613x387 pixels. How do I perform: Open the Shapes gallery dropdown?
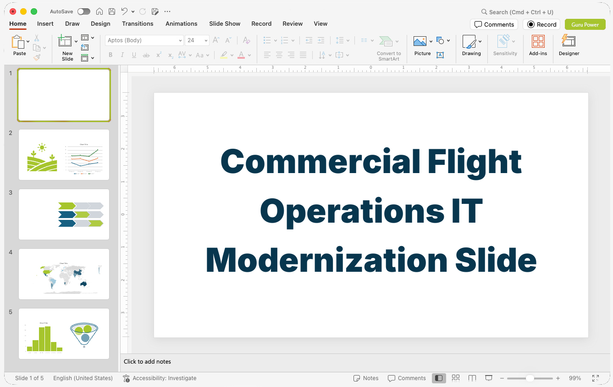point(448,40)
